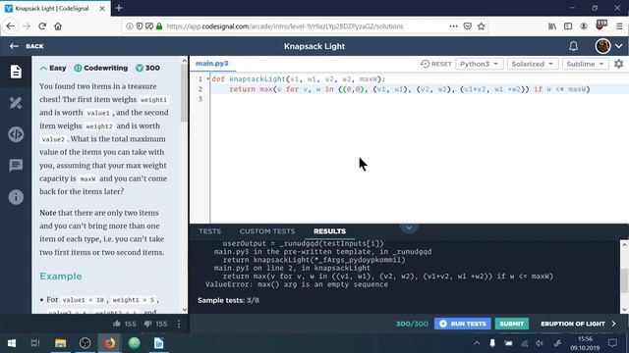Image resolution: width=629 pixels, height=353 pixels.
Task: Open Firefox hamburger menu
Action: tap(619, 26)
